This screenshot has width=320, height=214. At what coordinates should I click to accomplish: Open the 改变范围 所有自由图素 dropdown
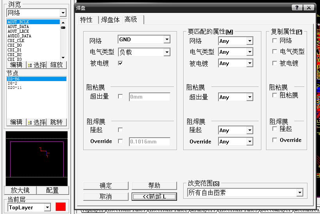pyautogui.click(x=299, y=193)
